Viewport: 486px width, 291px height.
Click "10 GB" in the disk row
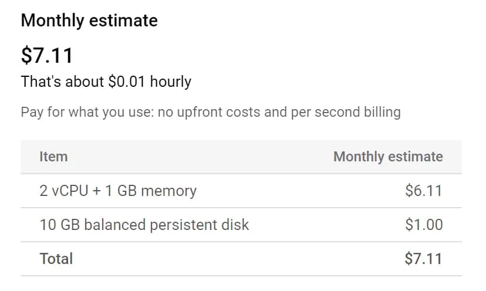60,225
